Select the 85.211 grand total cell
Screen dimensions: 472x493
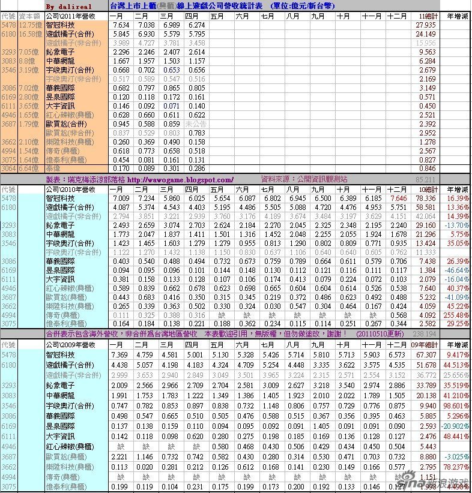click(426, 179)
